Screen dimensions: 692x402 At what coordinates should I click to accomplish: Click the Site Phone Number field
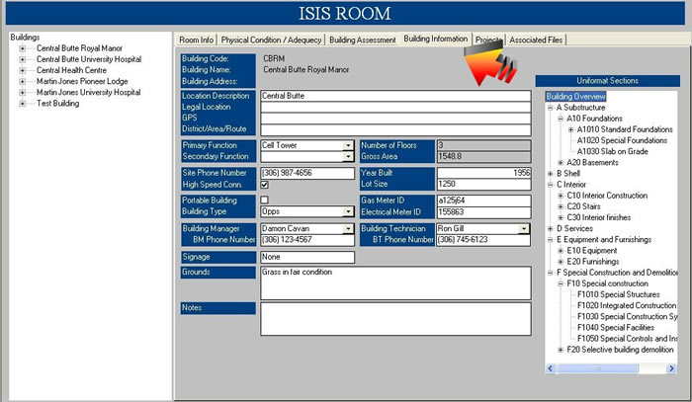tap(307, 173)
